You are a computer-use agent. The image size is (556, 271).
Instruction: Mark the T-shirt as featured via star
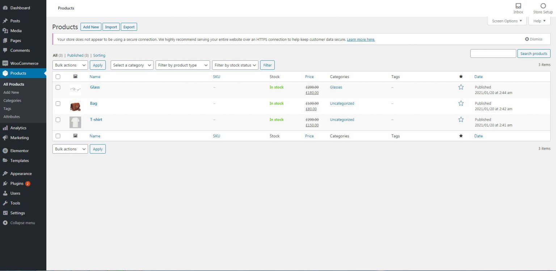click(461, 120)
